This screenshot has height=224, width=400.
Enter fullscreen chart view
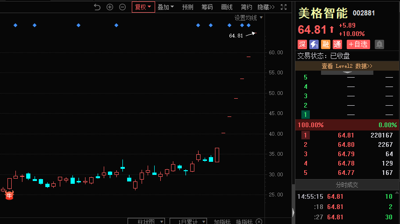[x=284, y=7]
